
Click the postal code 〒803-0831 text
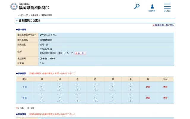point(46,49)
